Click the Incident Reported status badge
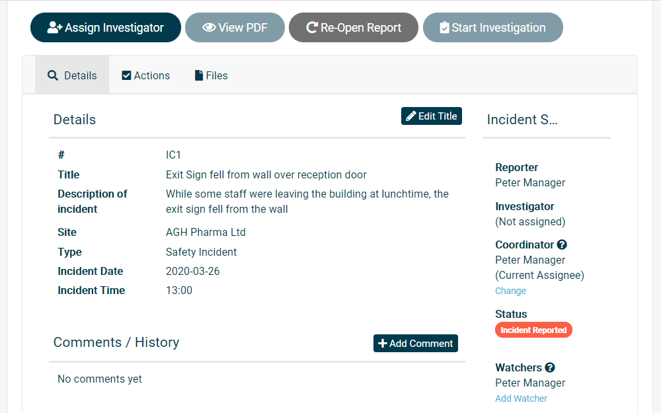 [x=533, y=330]
